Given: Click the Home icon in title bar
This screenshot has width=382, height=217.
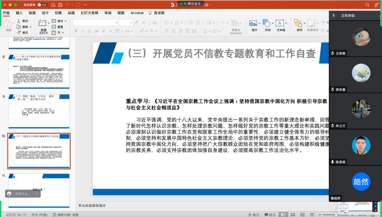Looking at the screenshot, I should click(x=53, y=5).
